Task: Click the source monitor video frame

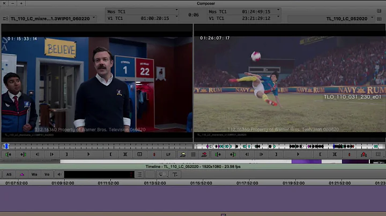Action: tap(97, 84)
